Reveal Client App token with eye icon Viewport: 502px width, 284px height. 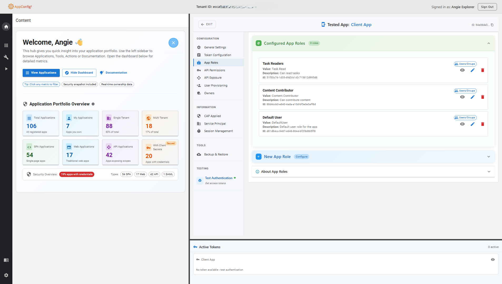pyautogui.click(x=493, y=260)
